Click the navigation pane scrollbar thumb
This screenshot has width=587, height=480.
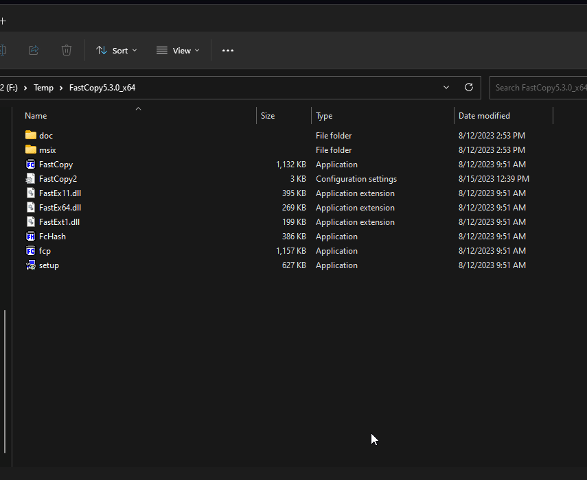[5, 381]
